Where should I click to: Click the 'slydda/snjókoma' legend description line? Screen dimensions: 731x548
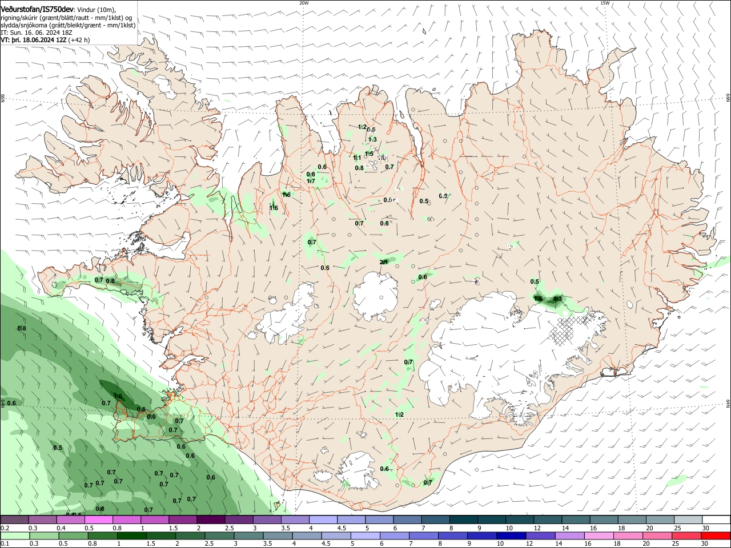68,25
